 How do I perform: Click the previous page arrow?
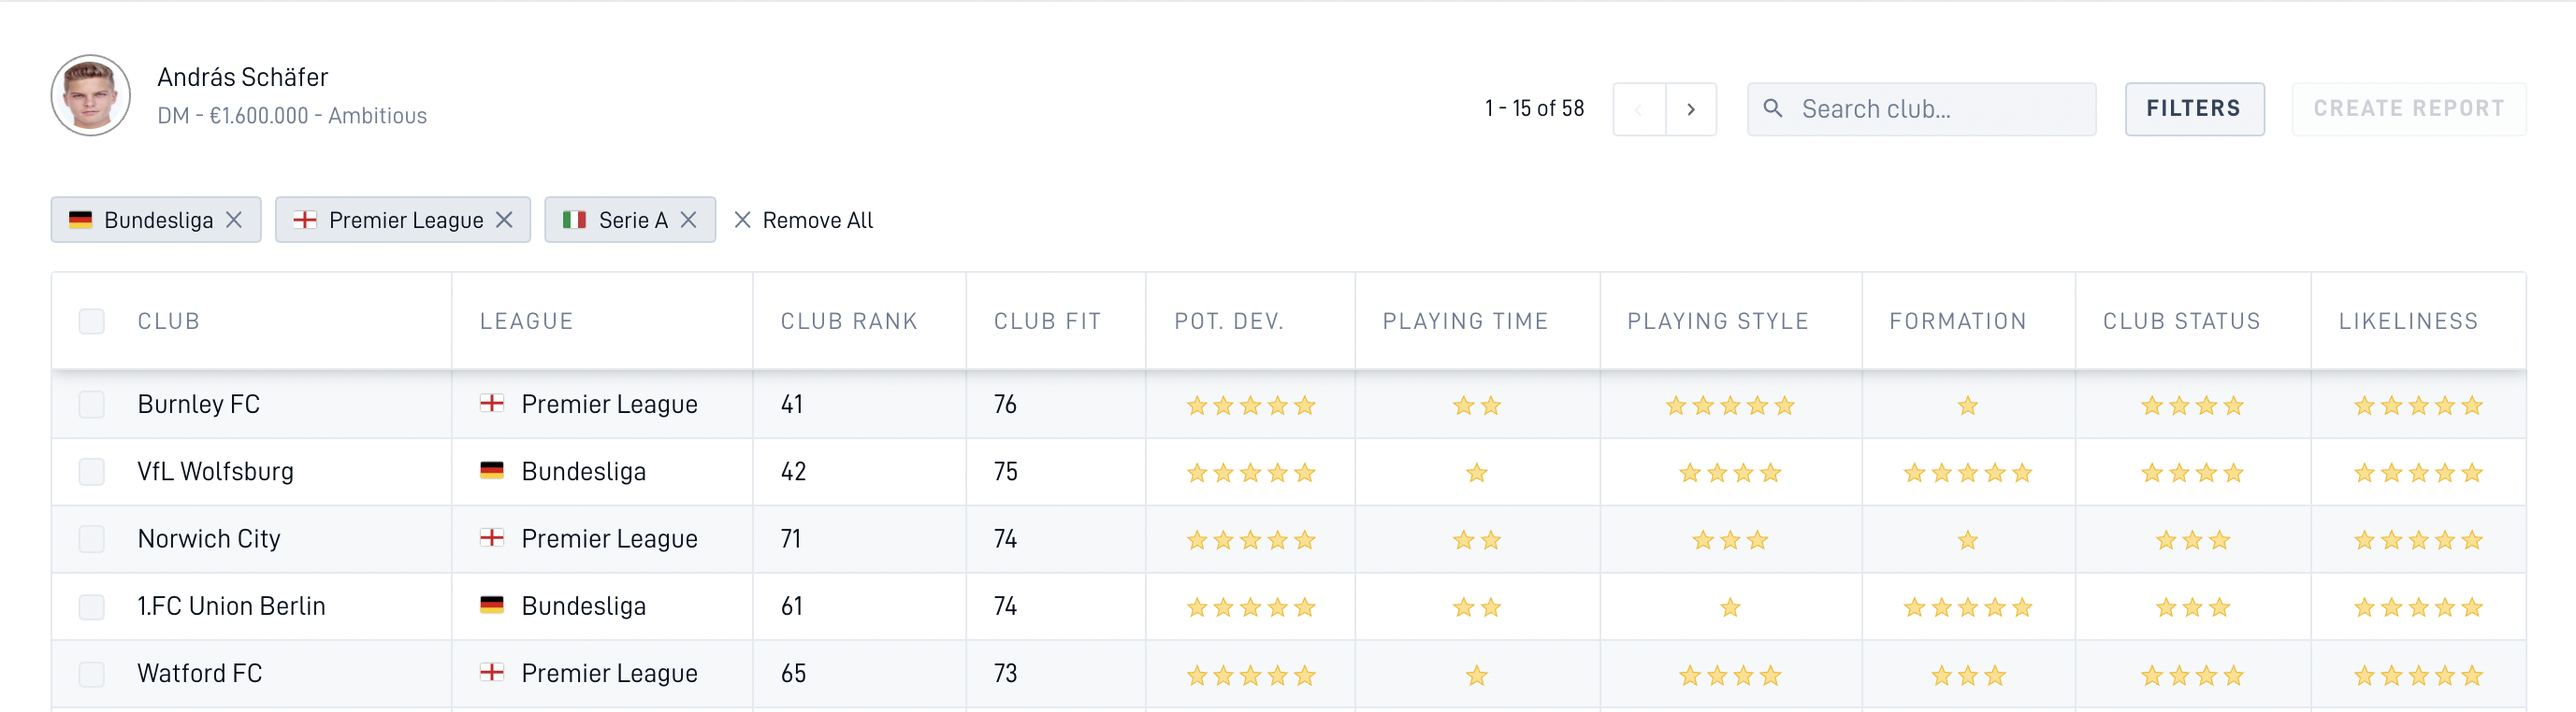pyautogui.click(x=1639, y=108)
